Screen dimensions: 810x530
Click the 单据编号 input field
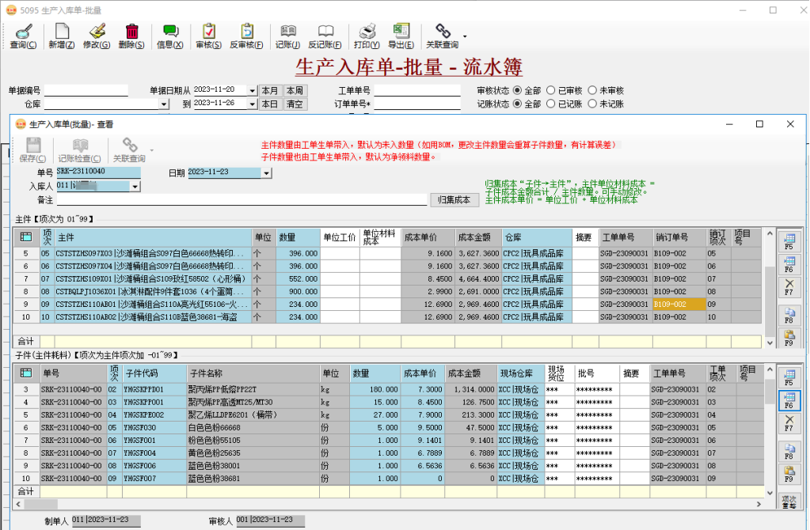click(x=86, y=90)
